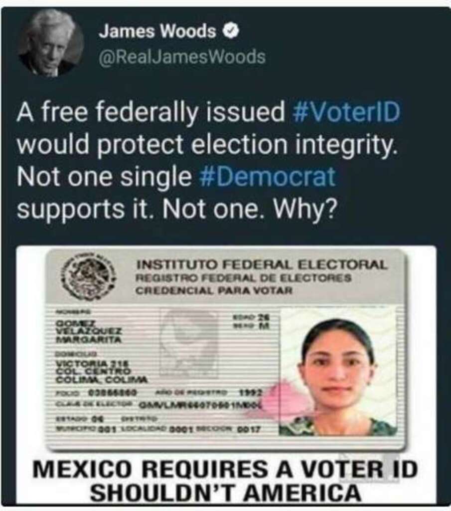The width and height of the screenshot is (451, 511).
Task: Select the COLIMA, COLIMA address line
Action: [x=102, y=380]
